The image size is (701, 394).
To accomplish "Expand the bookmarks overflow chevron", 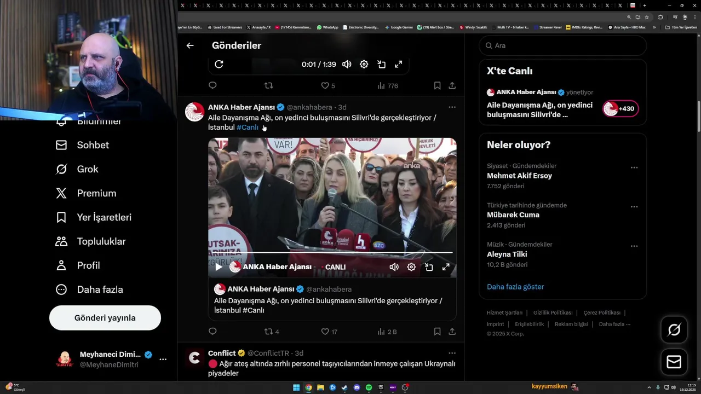I will (654, 27).
